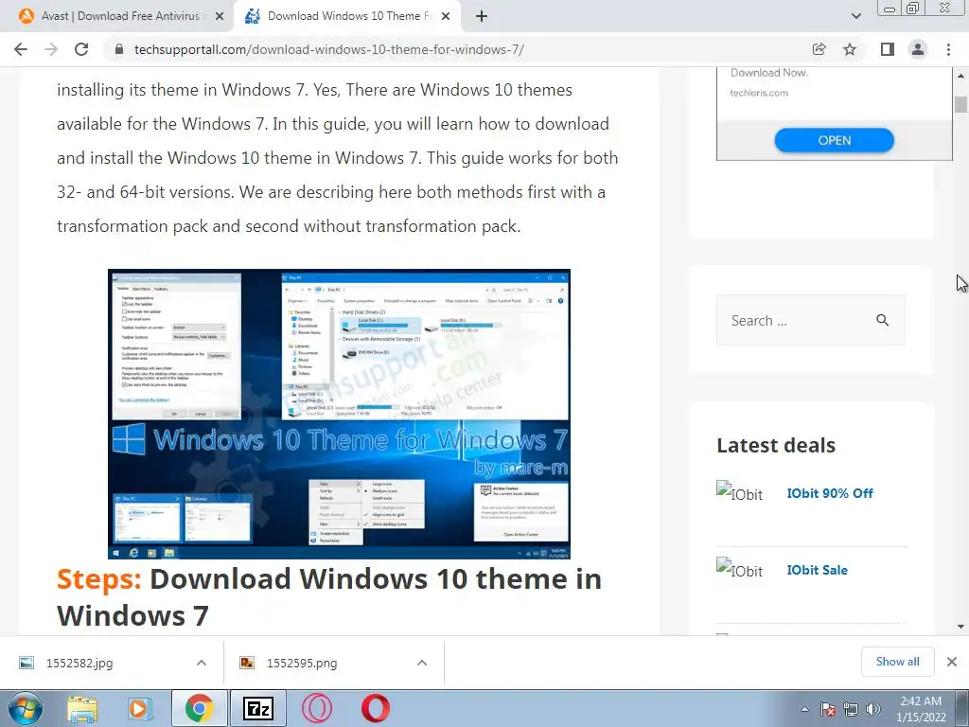This screenshot has height=727, width=969.
Task: Share this page icon in address bar
Action: pyautogui.click(x=819, y=49)
